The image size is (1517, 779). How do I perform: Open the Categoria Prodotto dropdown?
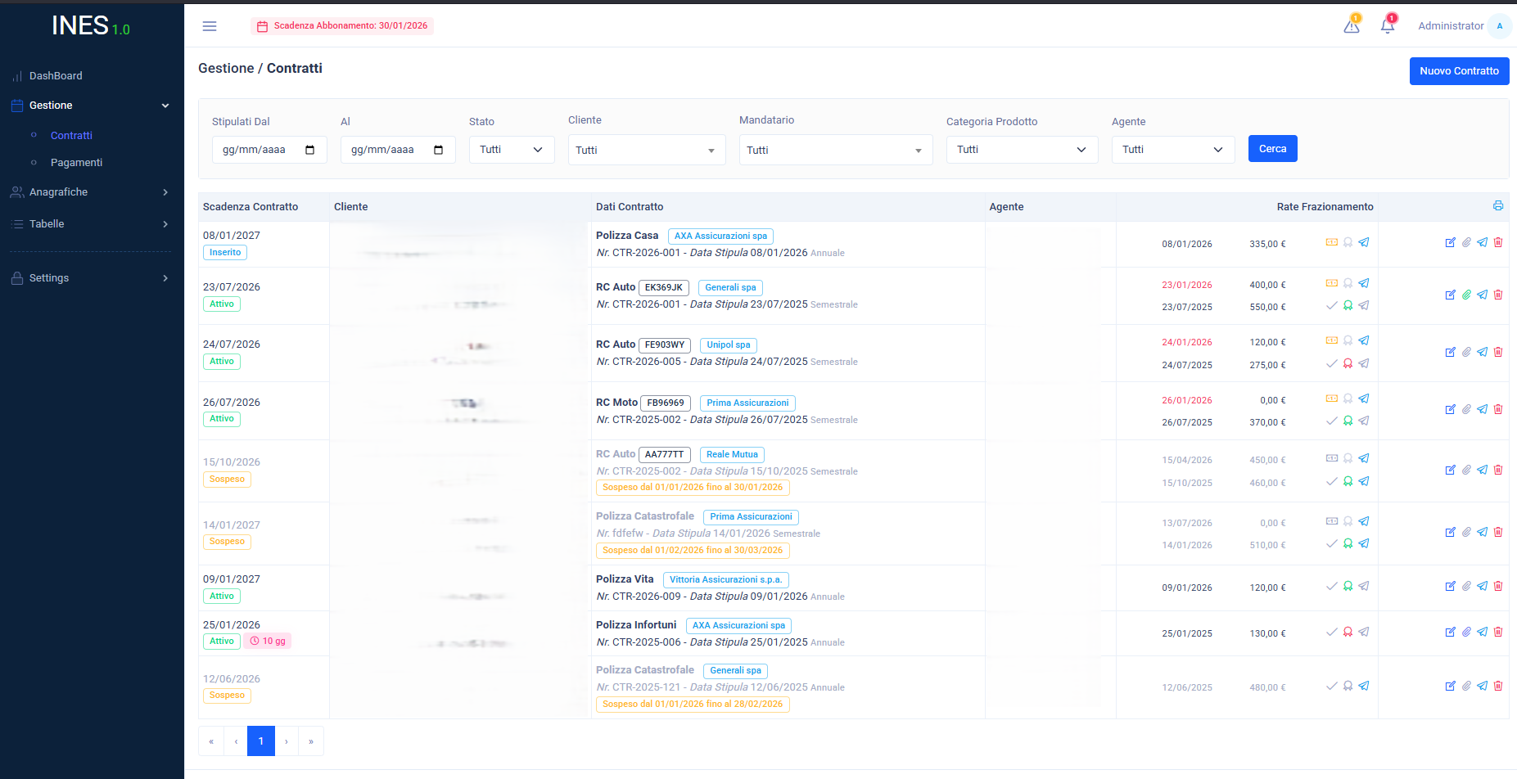tap(1021, 150)
